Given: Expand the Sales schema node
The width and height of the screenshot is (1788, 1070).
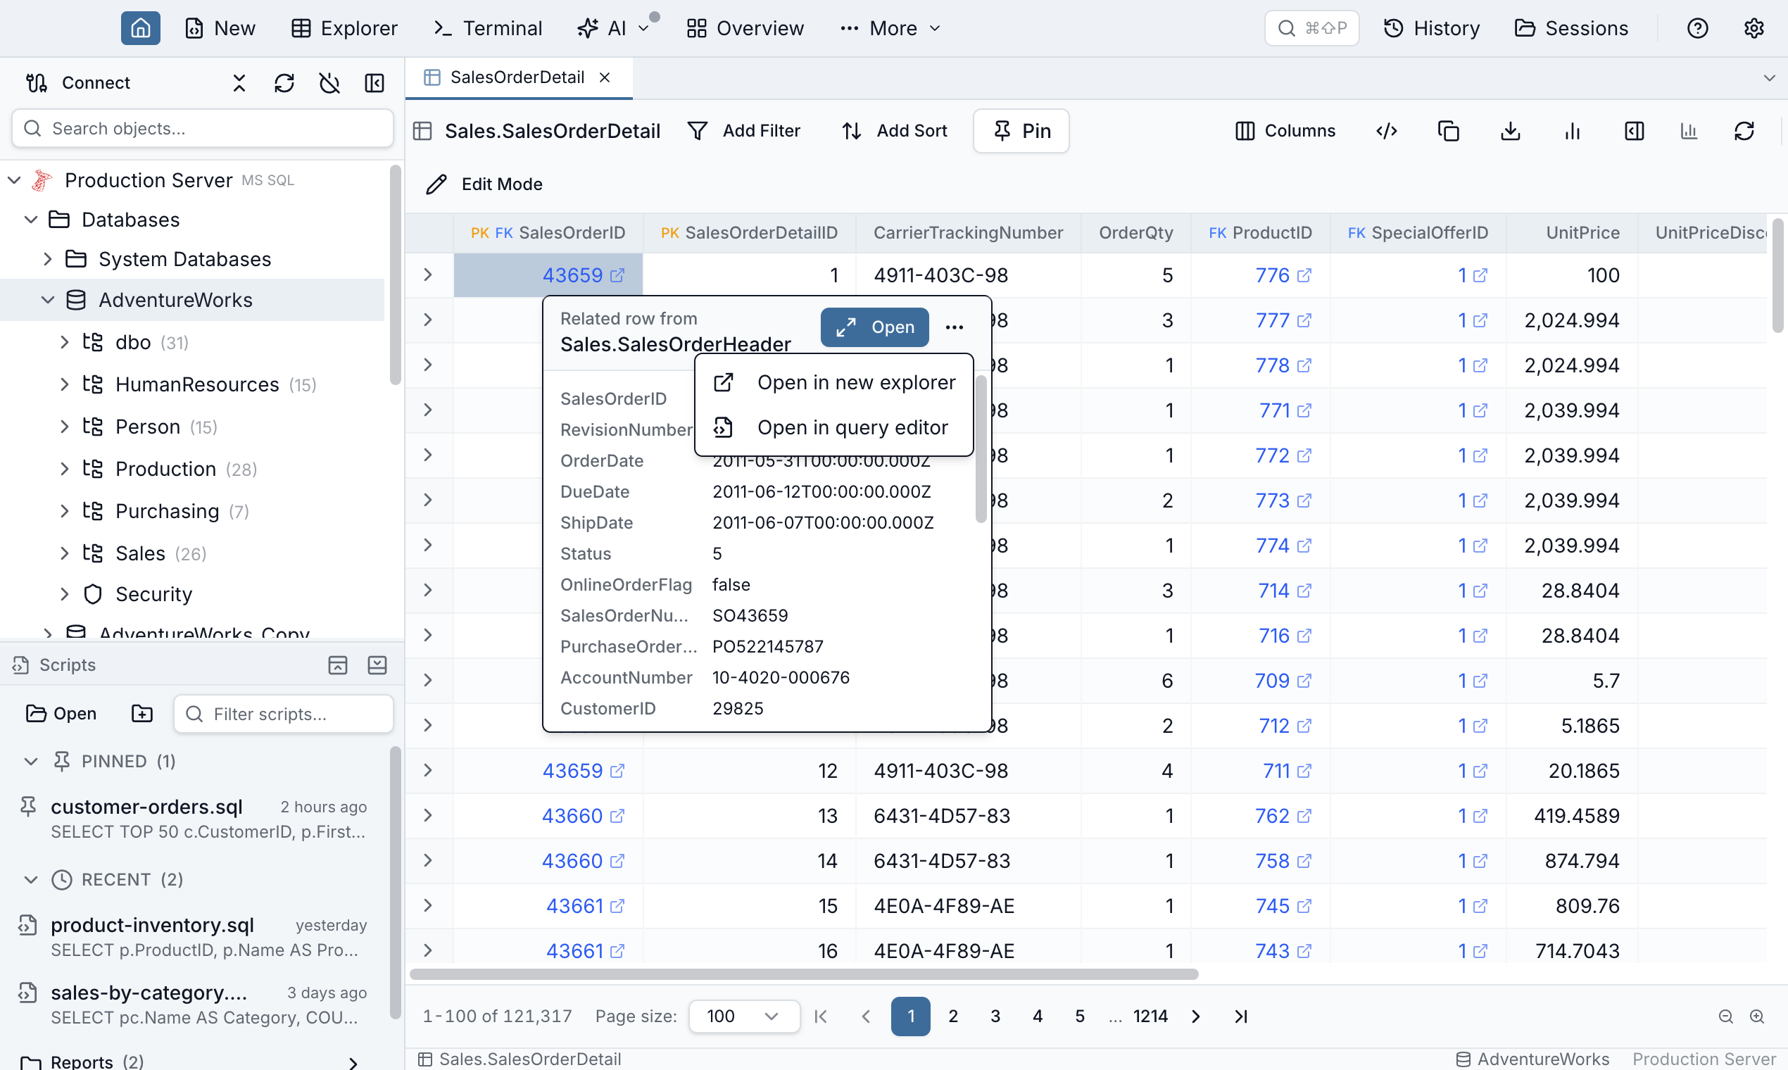Looking at the screenshot, I should coord(64,554).
